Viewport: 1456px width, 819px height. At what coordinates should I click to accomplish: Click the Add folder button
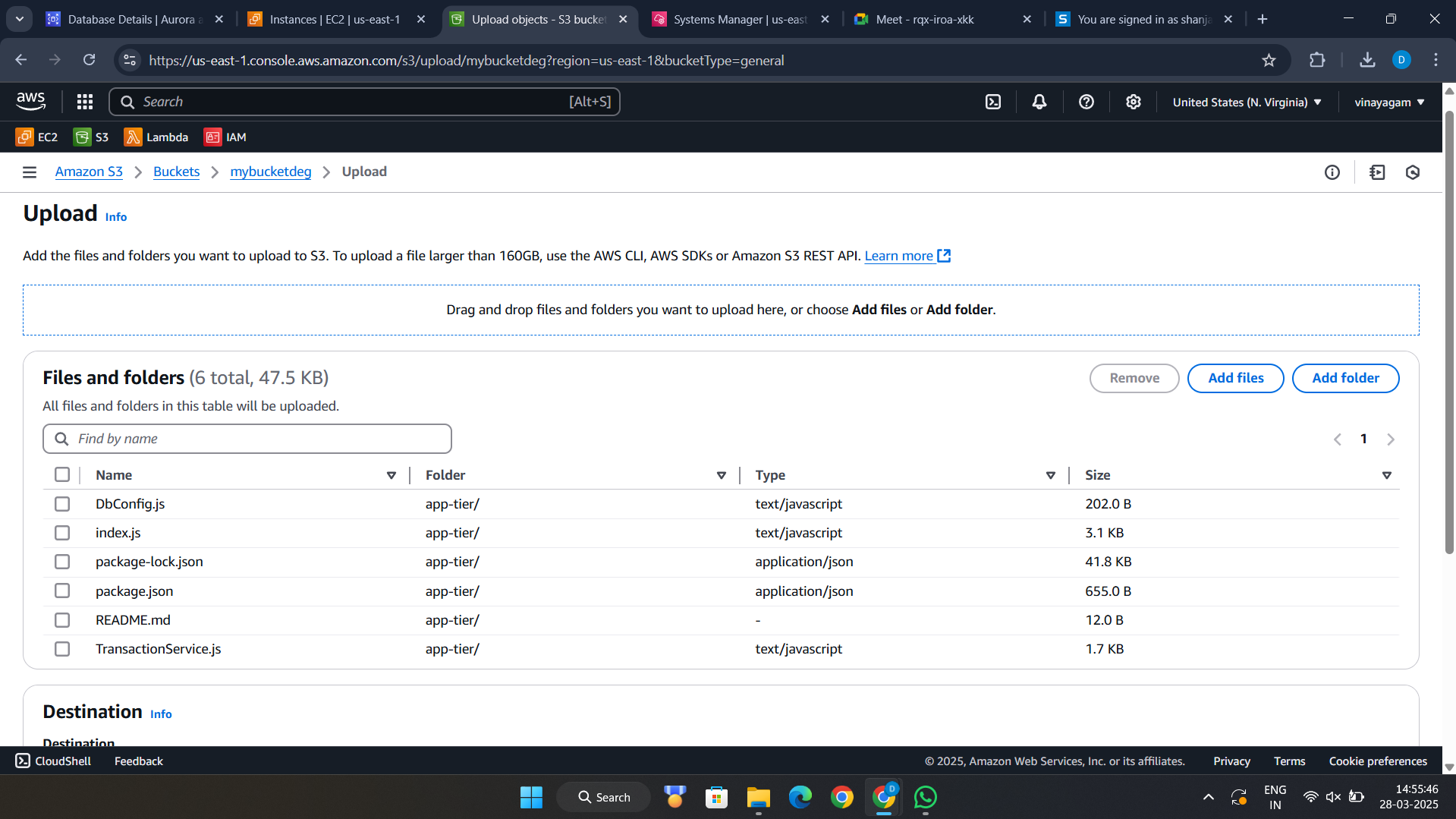point(1345,378)
